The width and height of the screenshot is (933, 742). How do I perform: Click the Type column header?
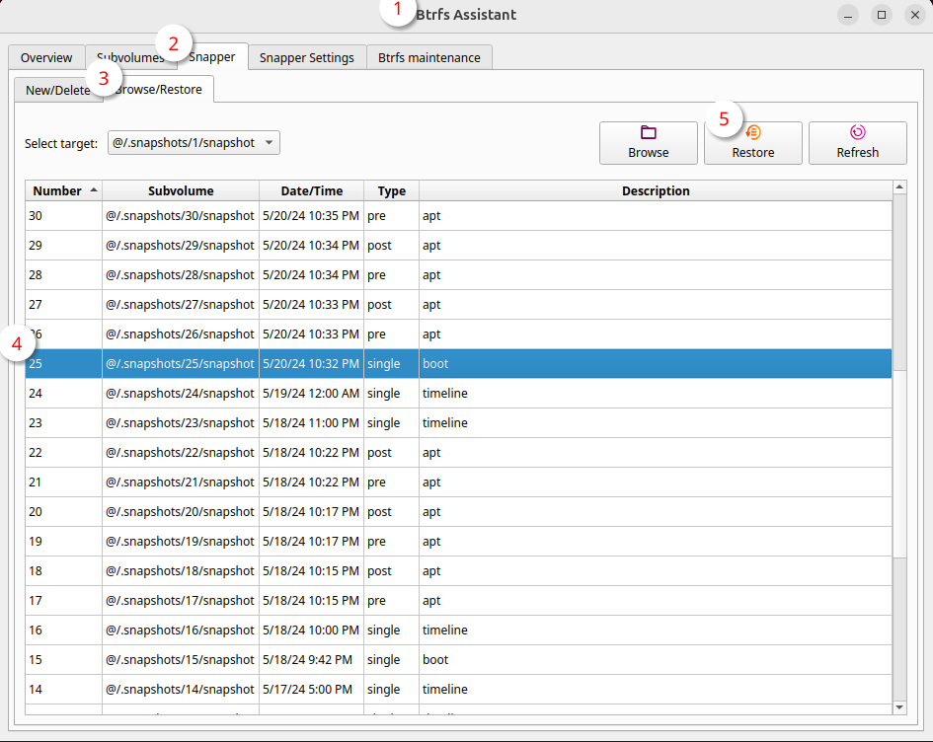tap(391, 190)
